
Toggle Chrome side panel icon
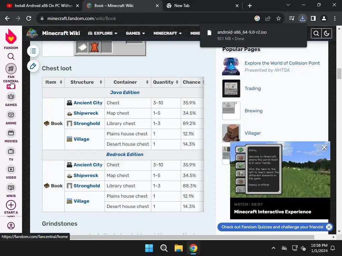point(313,18)
